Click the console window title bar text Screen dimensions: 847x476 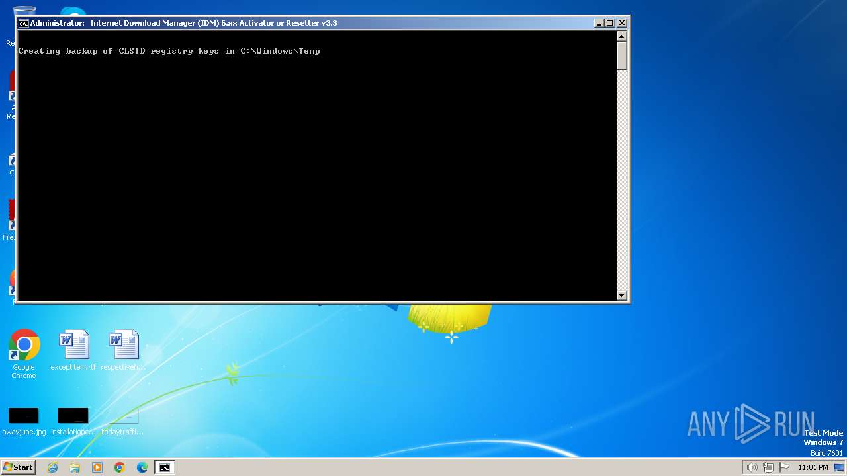(x=184, y=23)
